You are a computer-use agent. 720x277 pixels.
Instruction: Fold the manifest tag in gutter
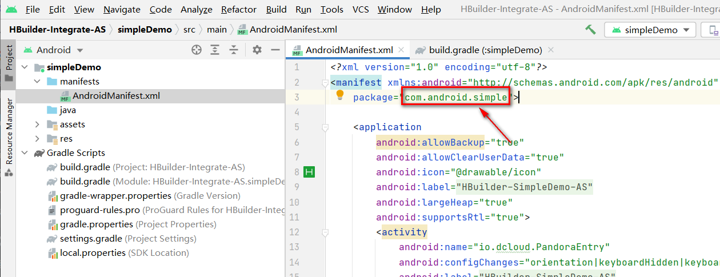tap(325, 82)
